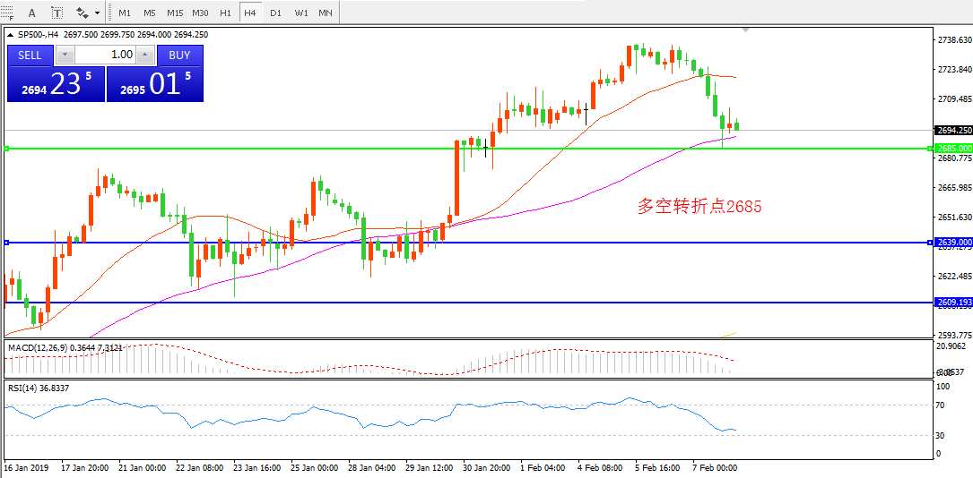The image size is (973, 478).
Task: Toggle the H4 timeframe button
Action: (250, 13)
